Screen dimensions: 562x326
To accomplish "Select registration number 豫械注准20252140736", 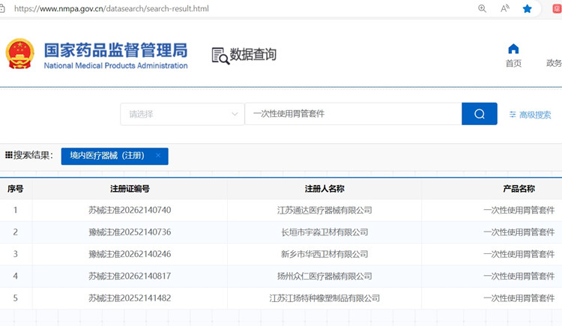I will tap(130, 232).
